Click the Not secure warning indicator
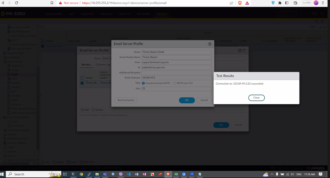Screen dimensions: 330x178 [x=69, y=3]
